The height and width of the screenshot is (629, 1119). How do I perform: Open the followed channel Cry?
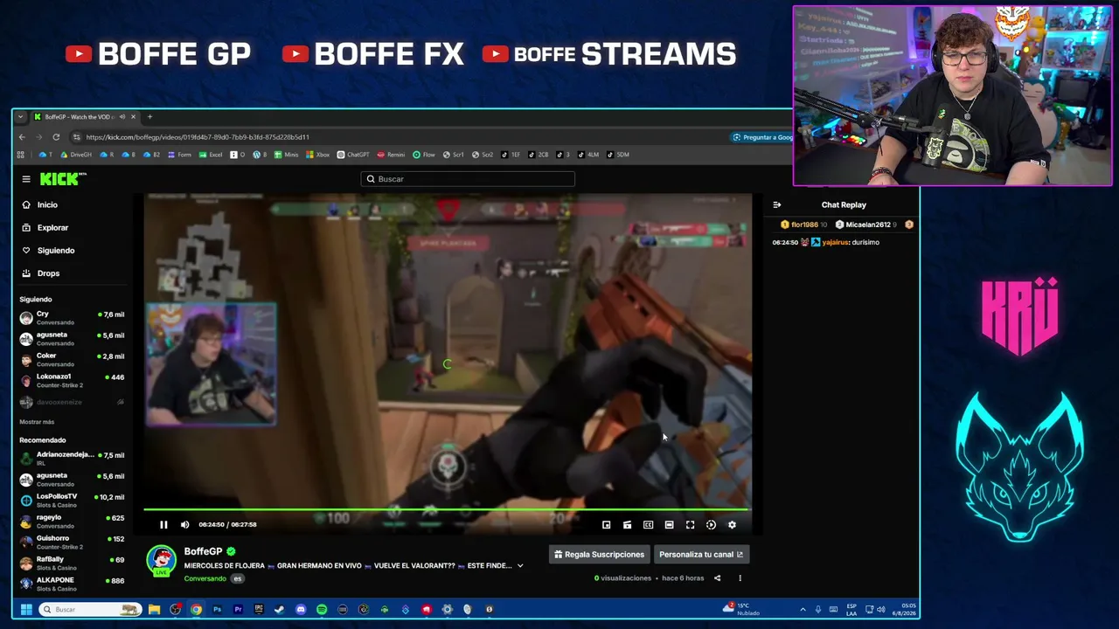click(x=73, y=318)
